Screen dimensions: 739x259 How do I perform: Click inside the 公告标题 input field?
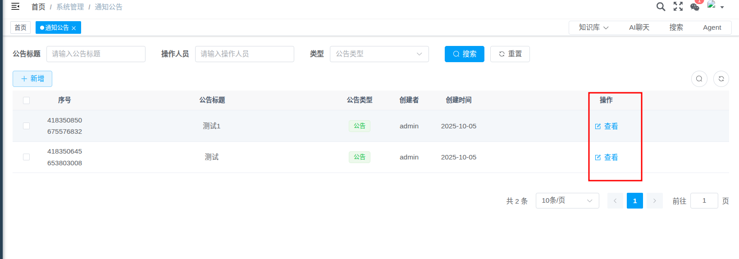pos(96,54)
